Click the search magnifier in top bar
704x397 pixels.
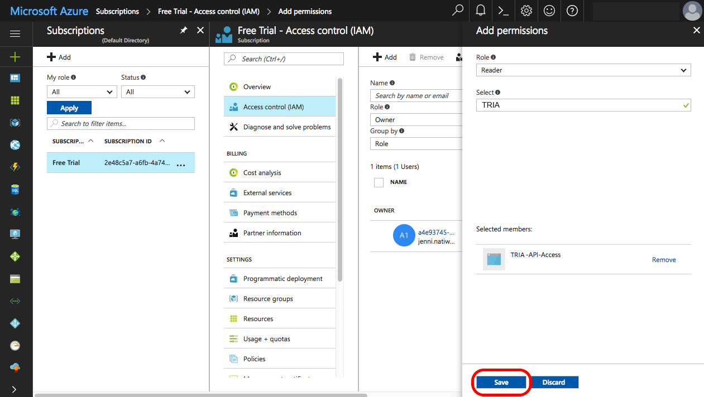click(x=457, y=11)
